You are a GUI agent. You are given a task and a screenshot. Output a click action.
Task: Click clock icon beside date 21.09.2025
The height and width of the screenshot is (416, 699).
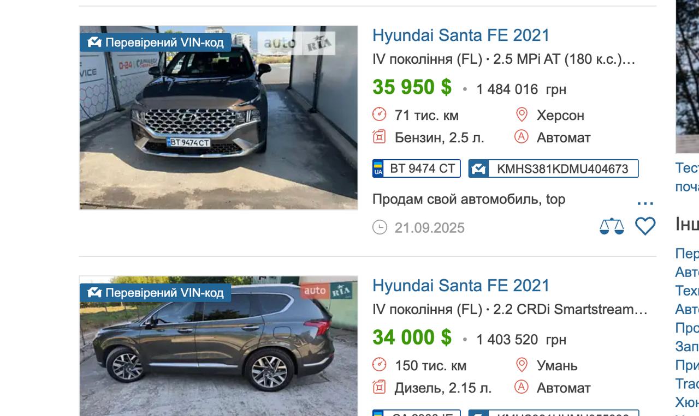click(380, 227)
